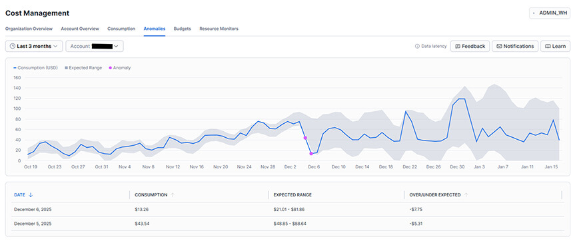This screenshot has width=571, height=245.
Task: Click the December 6 anomaly point on chart
Action: point(311,154)
